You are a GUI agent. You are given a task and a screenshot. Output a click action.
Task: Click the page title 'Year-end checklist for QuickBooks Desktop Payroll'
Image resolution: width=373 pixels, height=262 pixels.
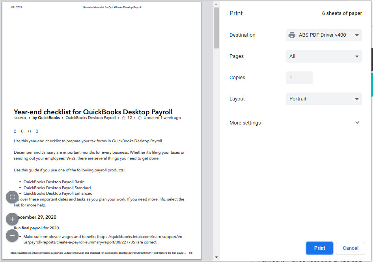coord(93,112)
